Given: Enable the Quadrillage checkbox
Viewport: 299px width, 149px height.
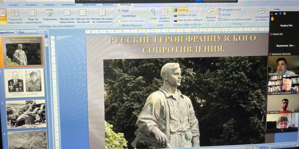Looking at the screenshot, I should tap(119, 16).
